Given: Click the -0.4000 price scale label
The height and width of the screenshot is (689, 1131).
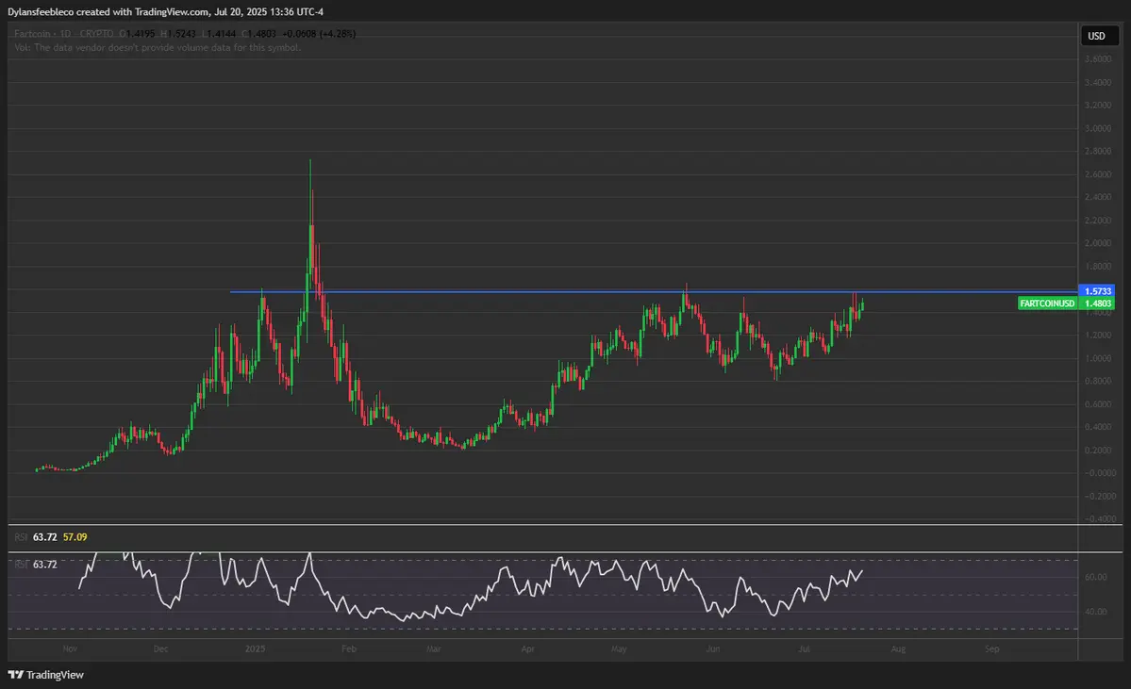Looking at the screenshot, I should point(1099,519).
